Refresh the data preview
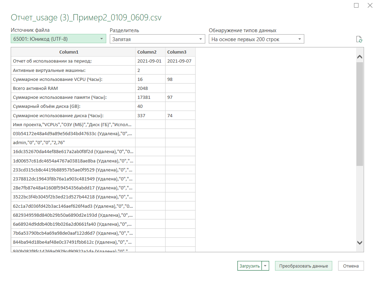 point(360,40)
